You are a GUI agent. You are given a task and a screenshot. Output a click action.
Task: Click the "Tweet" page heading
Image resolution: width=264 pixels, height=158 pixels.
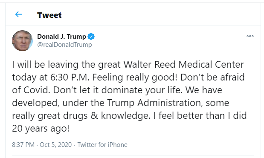(x=49, y=15)
